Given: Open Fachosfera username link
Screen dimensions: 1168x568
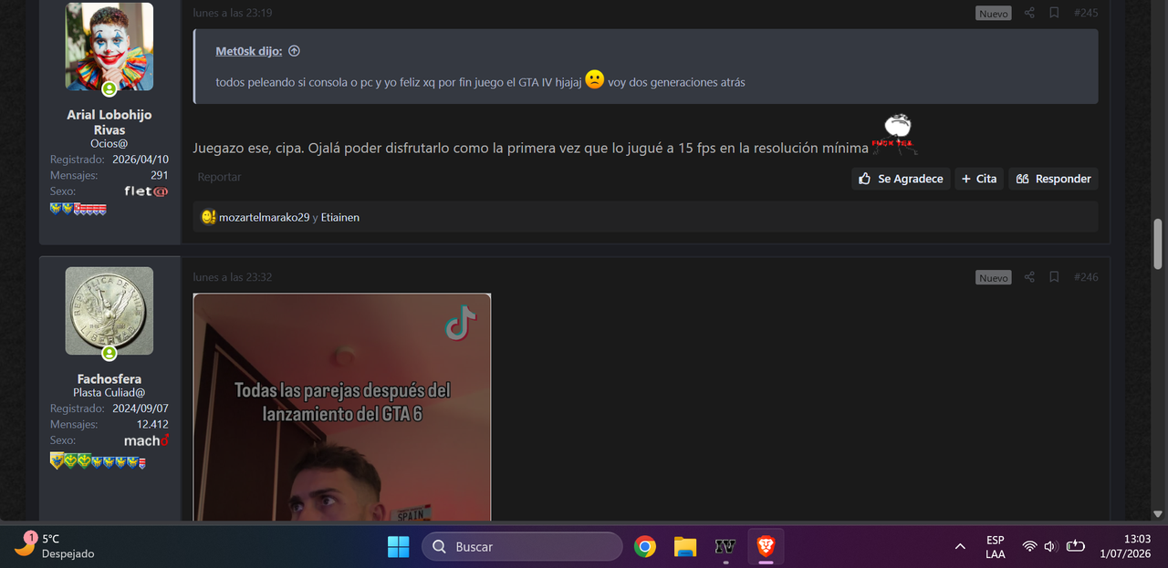Looking at the screenshot, I should point(109,379).
